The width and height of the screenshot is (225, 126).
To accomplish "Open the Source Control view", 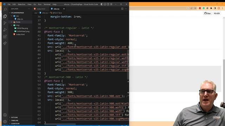I will (x=5, y=23).
